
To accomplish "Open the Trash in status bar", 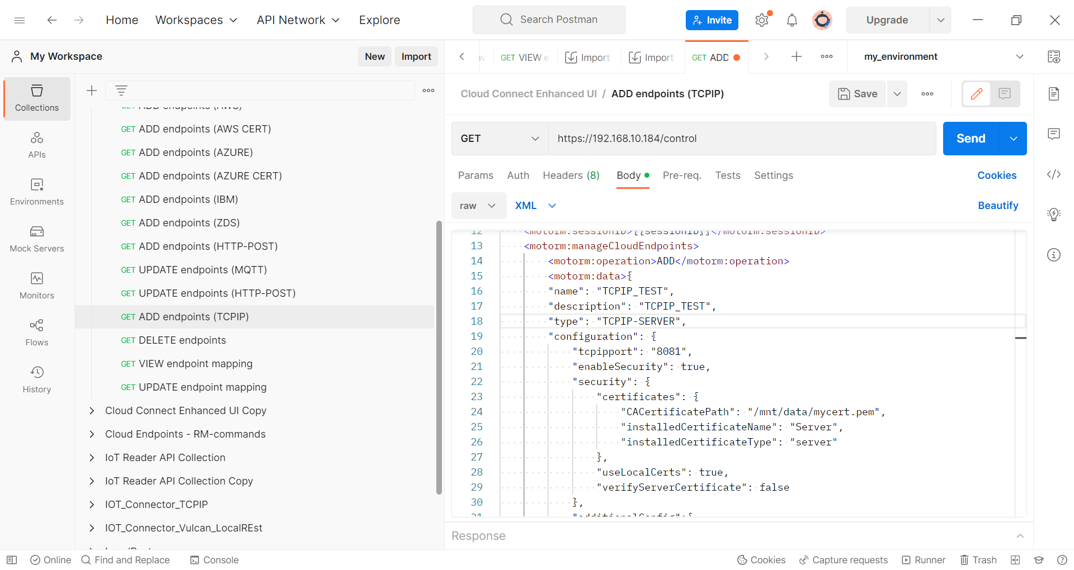I will click(x=978, y=560).
